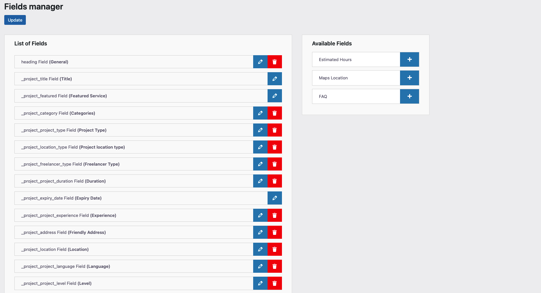Image resolution: width=541 pixels, height=293 pixels.
Task: Edit the heading Field (General) row
Action: click(x=260, y=62)
